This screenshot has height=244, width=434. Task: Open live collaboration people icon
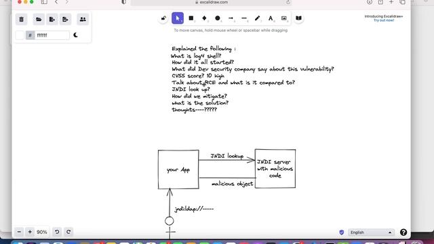[x=83, y=20]
